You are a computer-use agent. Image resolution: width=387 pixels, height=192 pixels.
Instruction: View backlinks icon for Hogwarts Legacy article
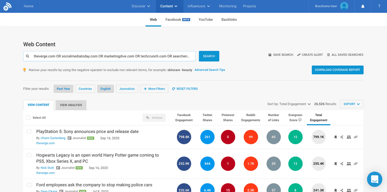coord(356,163)
